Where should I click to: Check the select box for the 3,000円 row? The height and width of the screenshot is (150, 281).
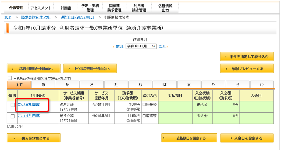pyautogui.click(x=12, y=105)
